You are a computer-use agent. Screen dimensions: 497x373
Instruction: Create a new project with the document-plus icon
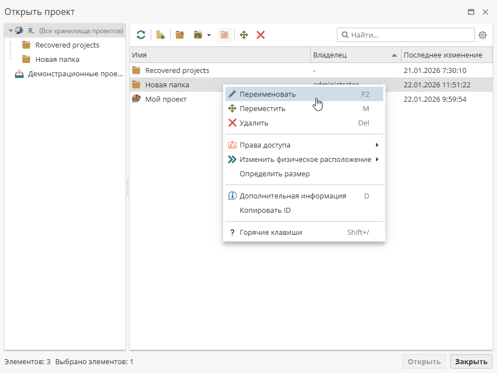click(x=160, y=34)
